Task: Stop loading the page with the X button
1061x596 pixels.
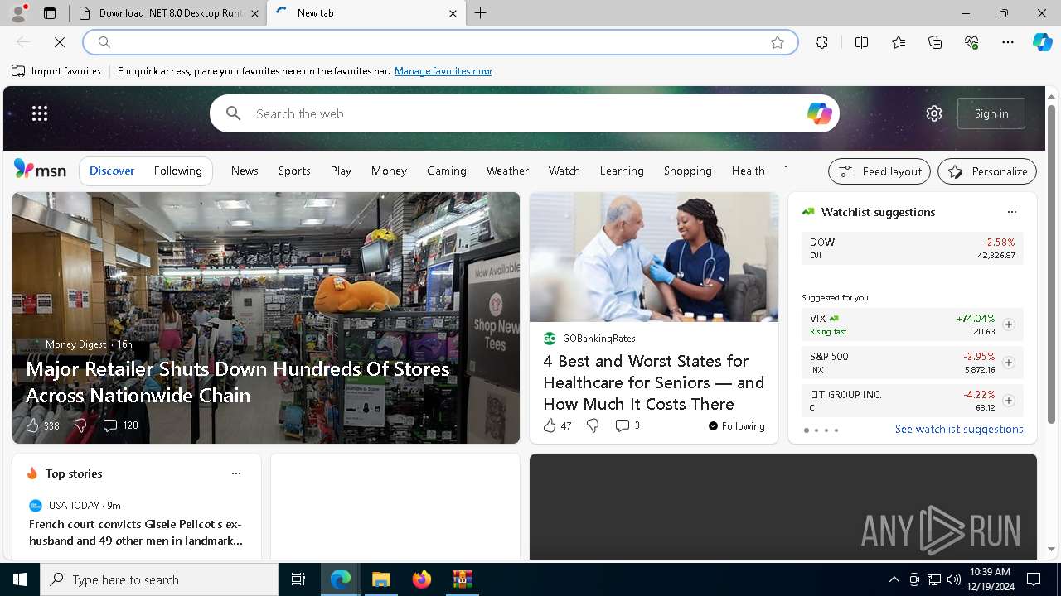Action: (x=60, y=42)
